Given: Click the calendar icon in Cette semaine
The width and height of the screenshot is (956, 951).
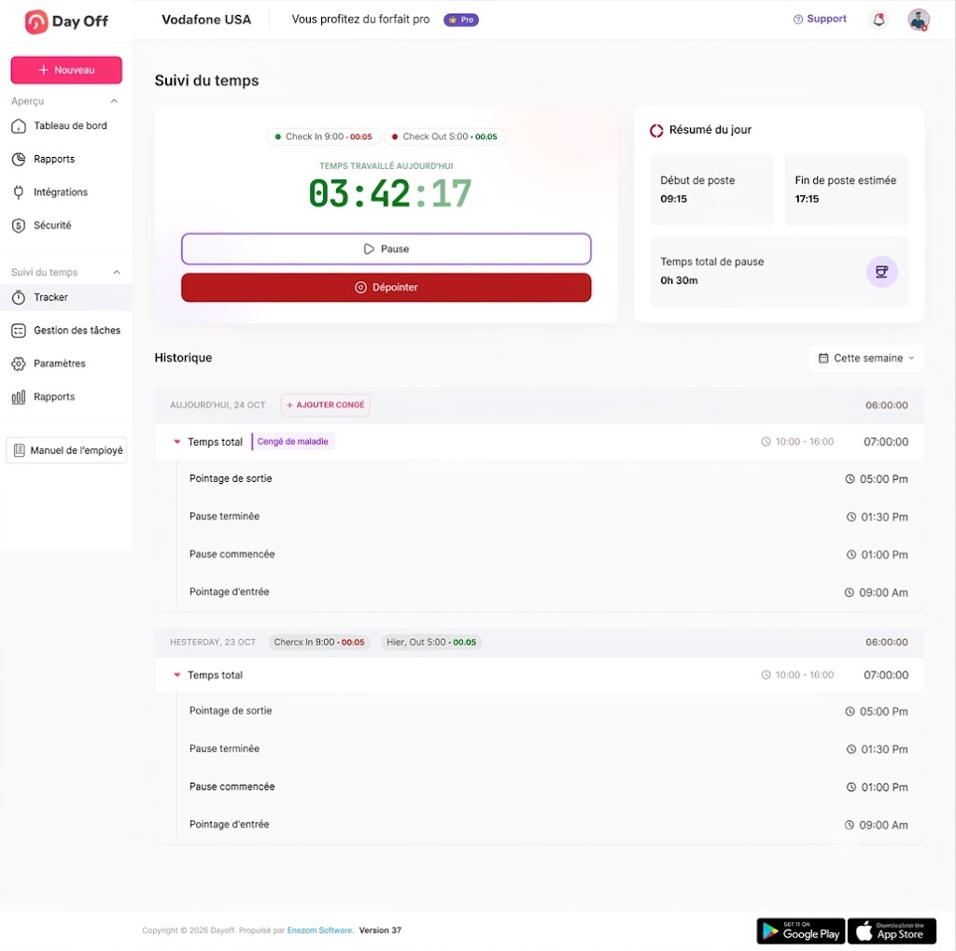Looking at the screenshot, I should click(x=823, y=359).
